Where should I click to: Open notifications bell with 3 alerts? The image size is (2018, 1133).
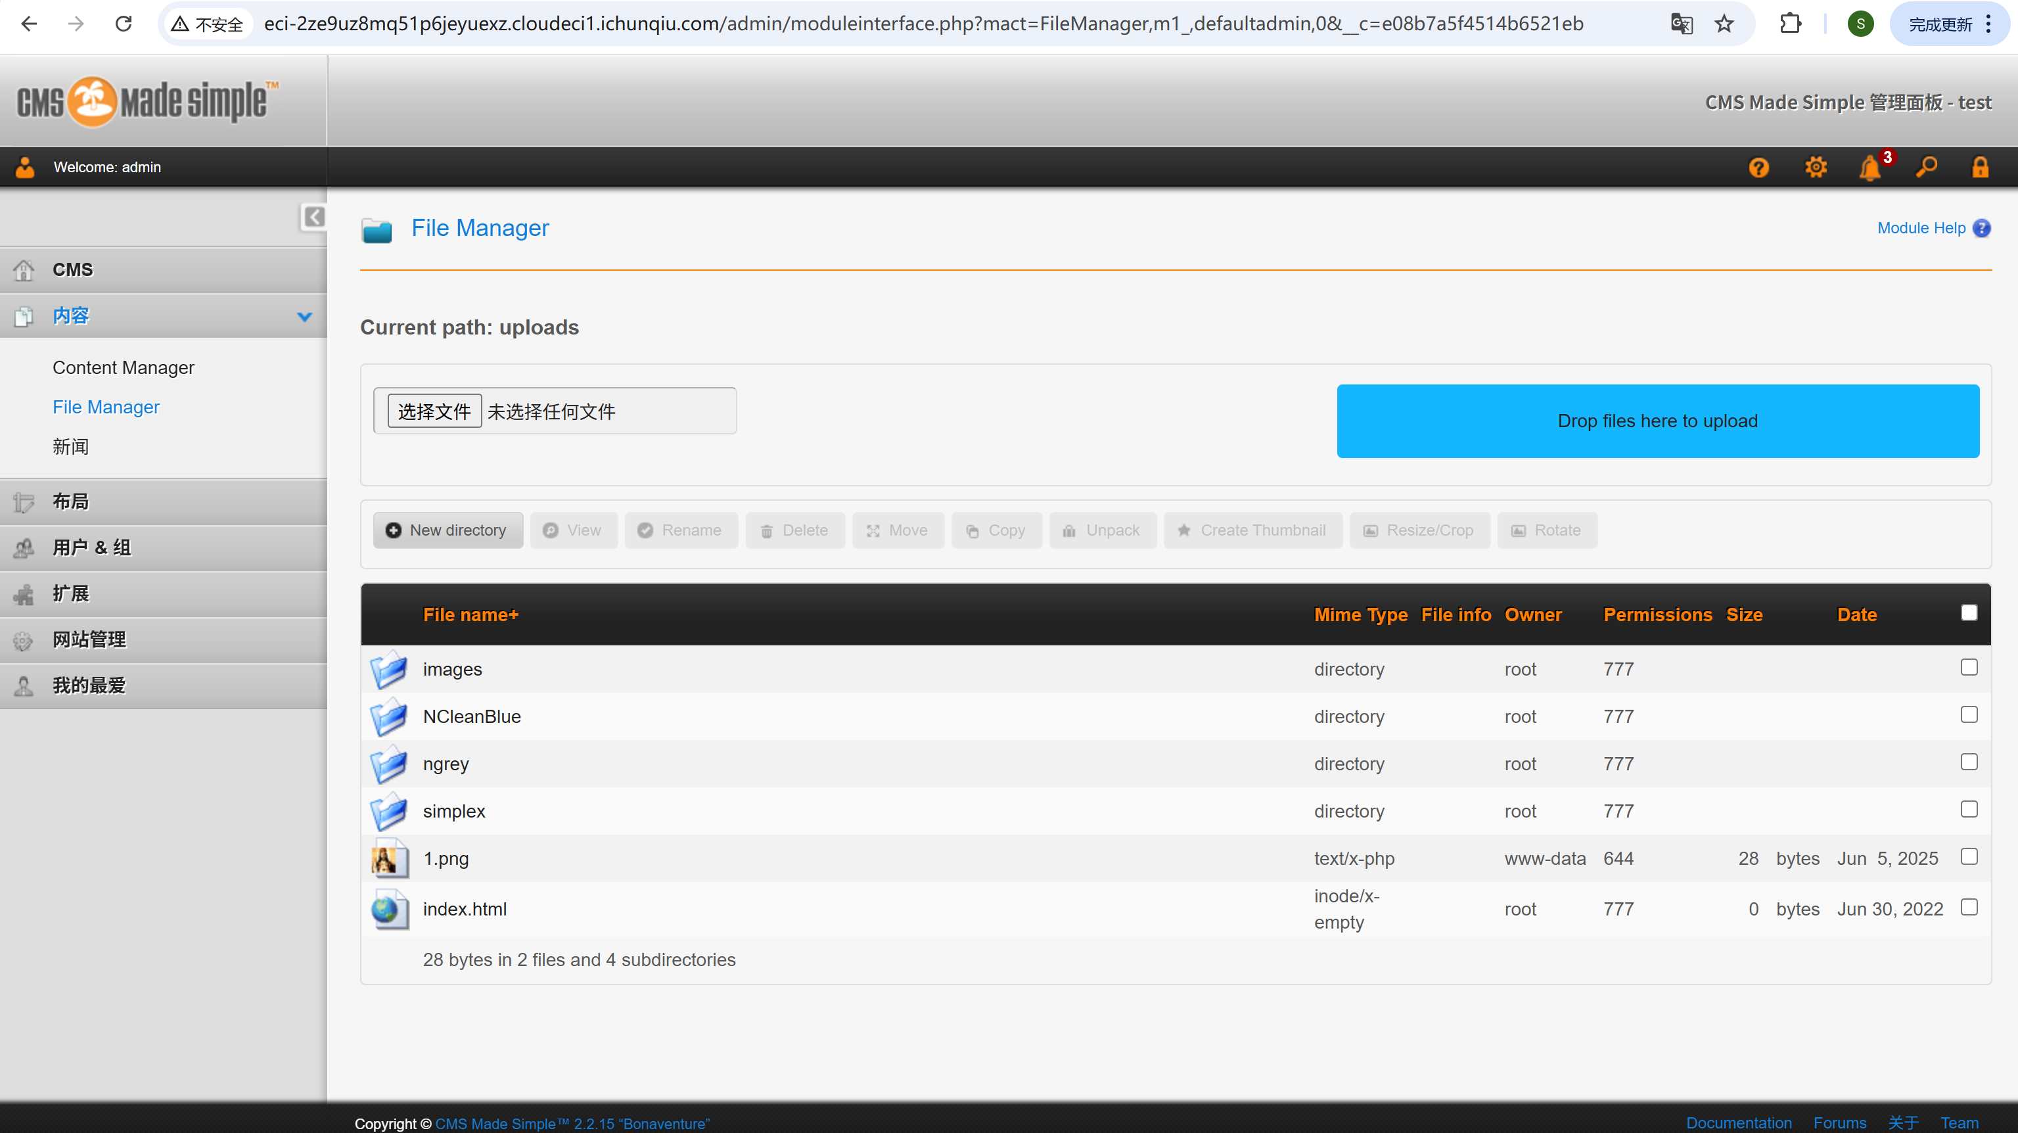coord(1871,168)
